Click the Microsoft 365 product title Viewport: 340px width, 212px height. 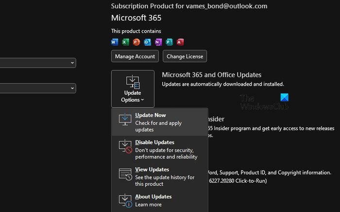[136, 18]
